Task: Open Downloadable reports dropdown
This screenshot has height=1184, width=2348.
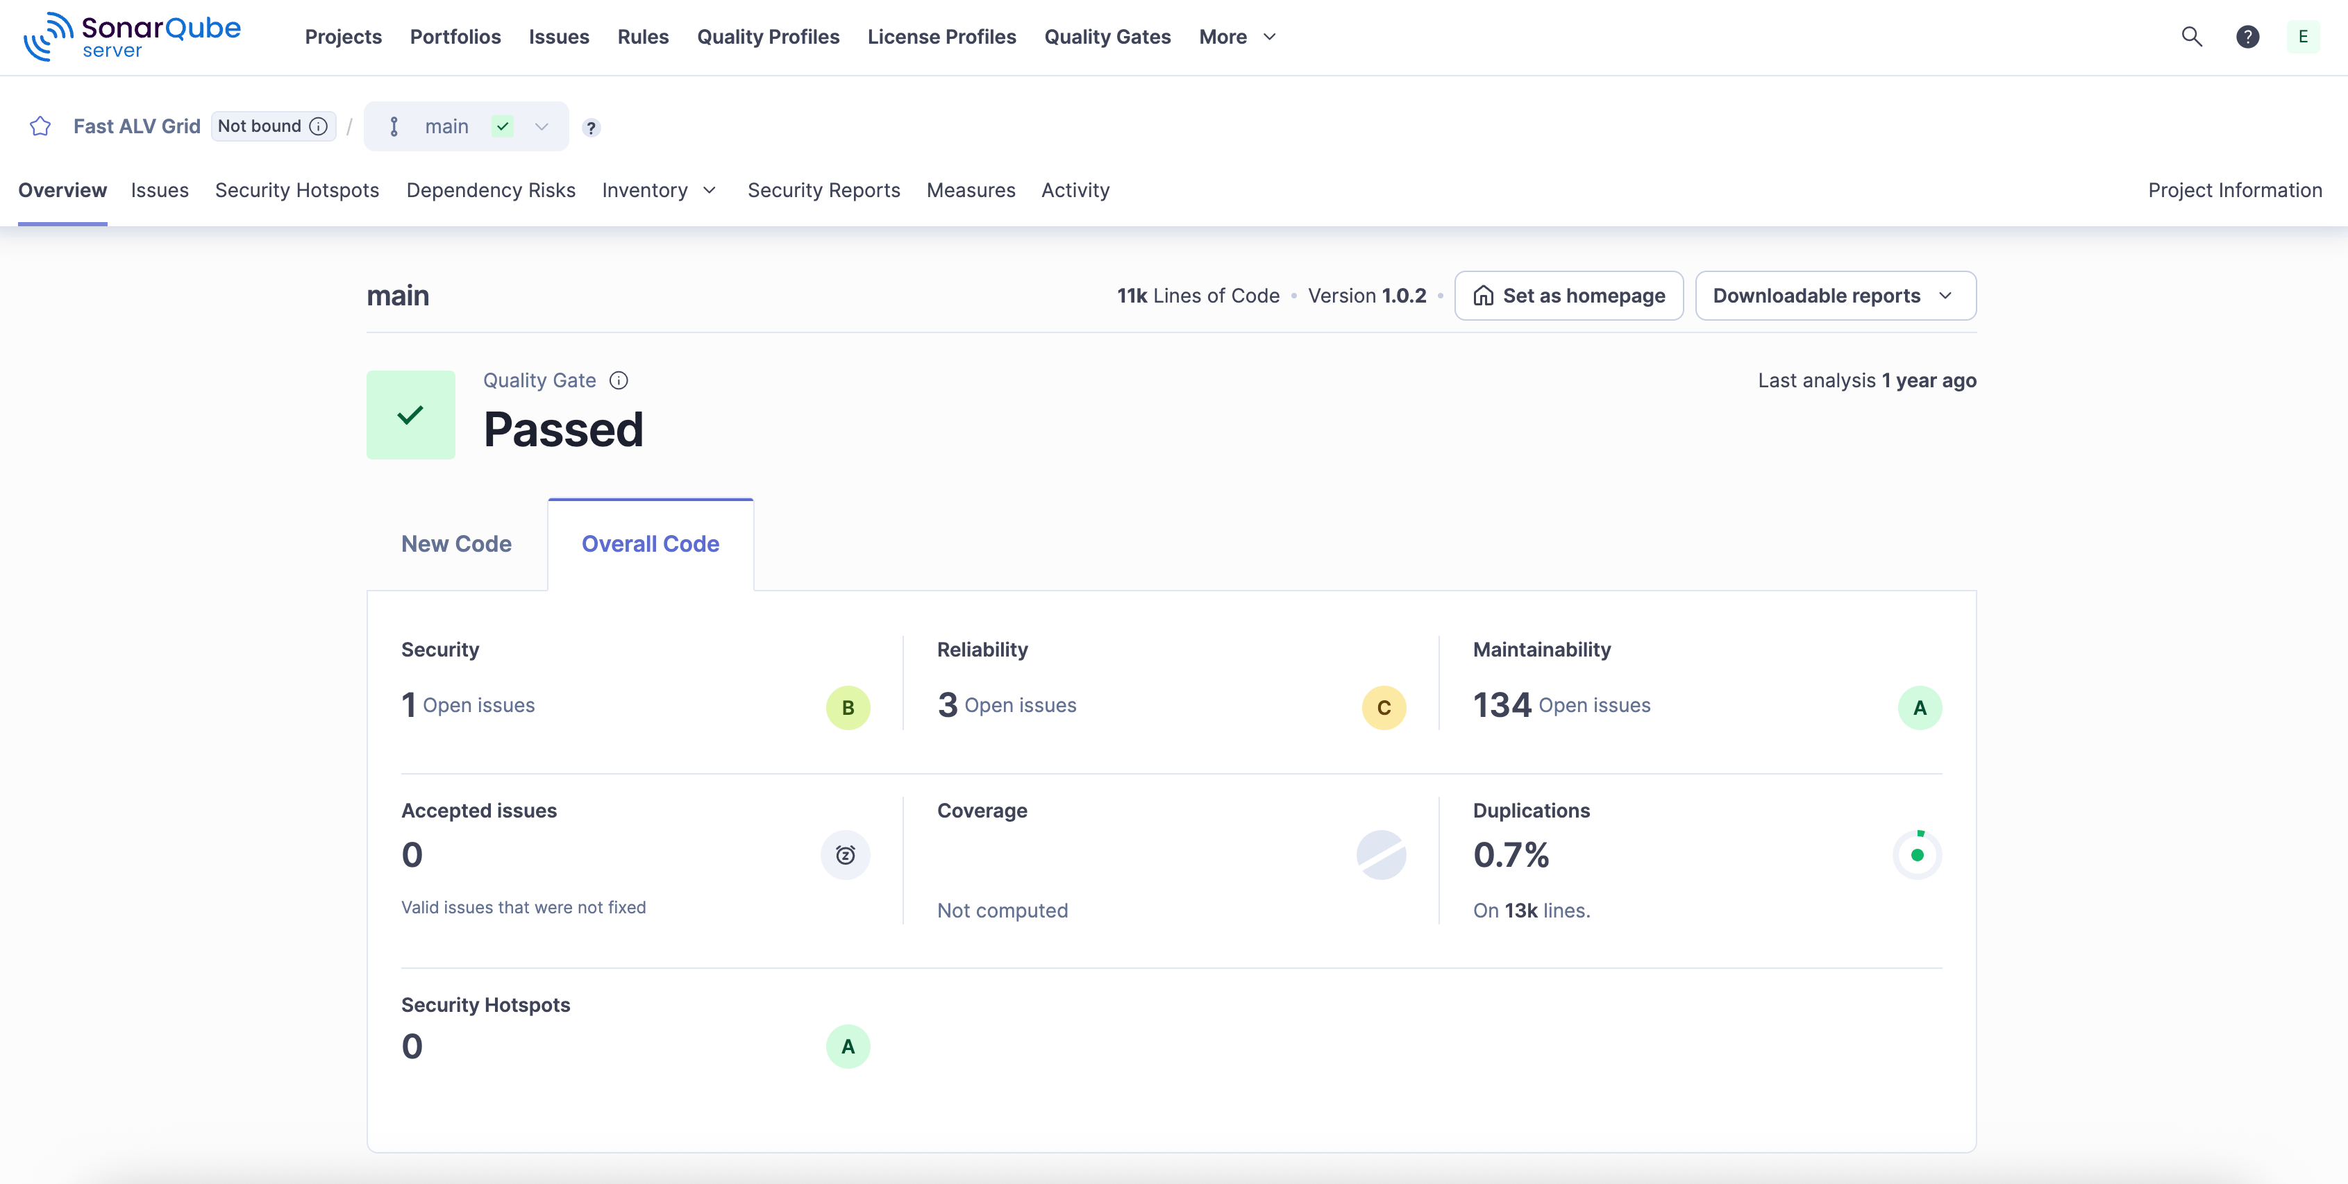Action: pyautogui.click(x=1835, y=296)
